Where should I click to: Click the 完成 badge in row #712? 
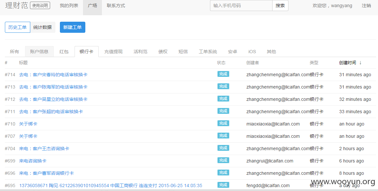coord(223,99)
